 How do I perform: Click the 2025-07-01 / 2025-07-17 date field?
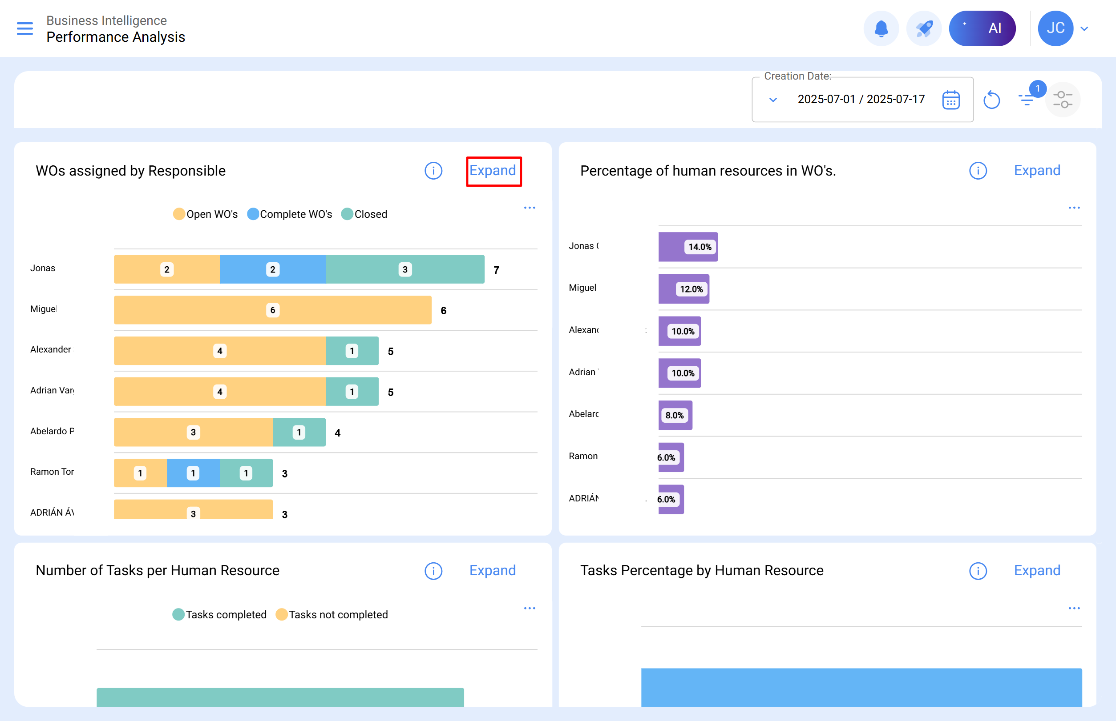pyautogui.click(x=861, y=99)
